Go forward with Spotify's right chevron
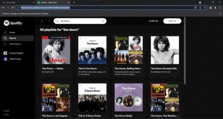Viewport: 223px width, 119px height. click(x=49, y=21)
